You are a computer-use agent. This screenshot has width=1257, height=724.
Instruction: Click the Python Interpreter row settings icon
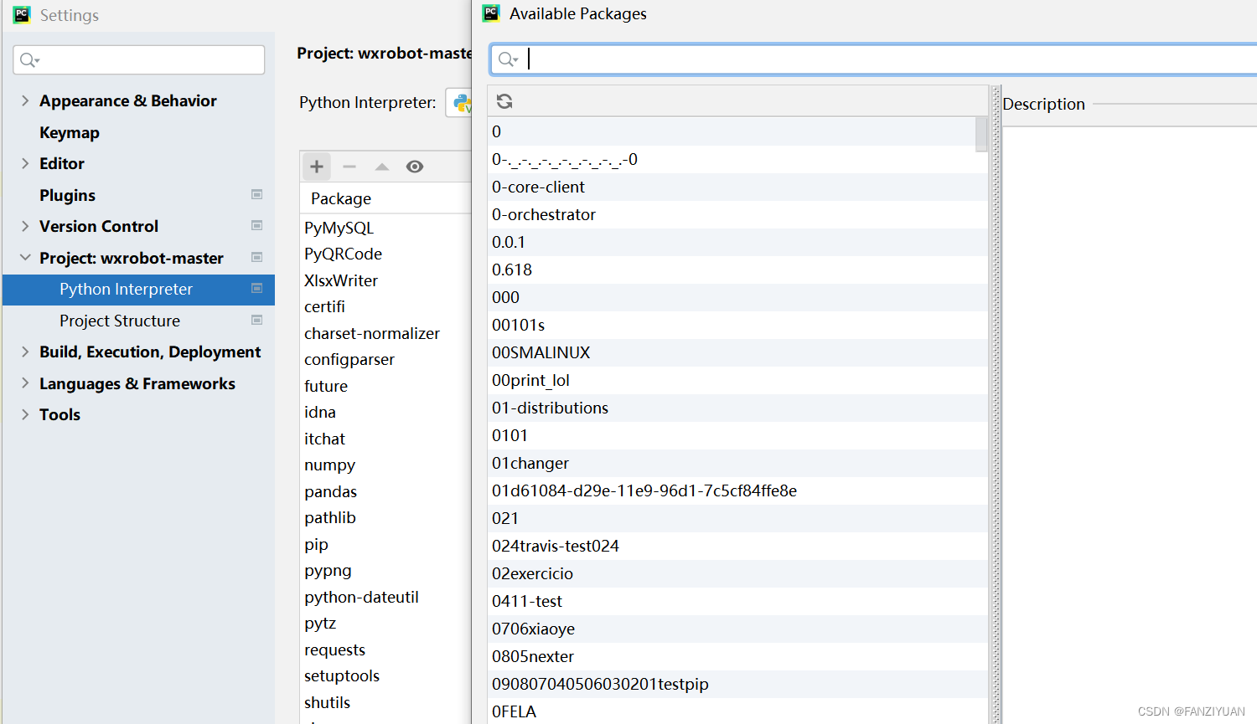pos(257,288)
